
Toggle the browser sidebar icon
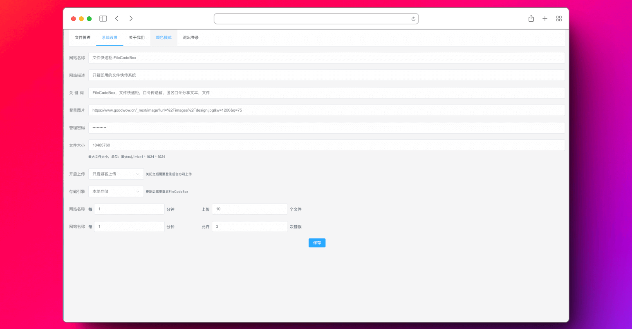pos(103,19)
